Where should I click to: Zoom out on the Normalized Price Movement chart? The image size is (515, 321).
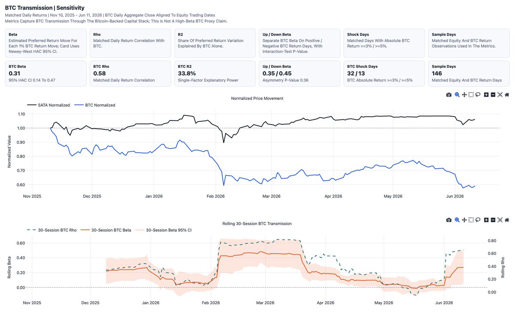click(493, 94)
